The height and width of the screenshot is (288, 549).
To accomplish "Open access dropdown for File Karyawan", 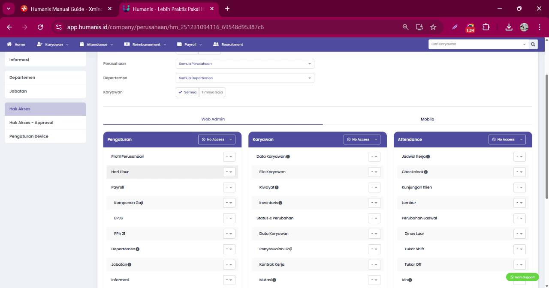I will click(374, 172).
